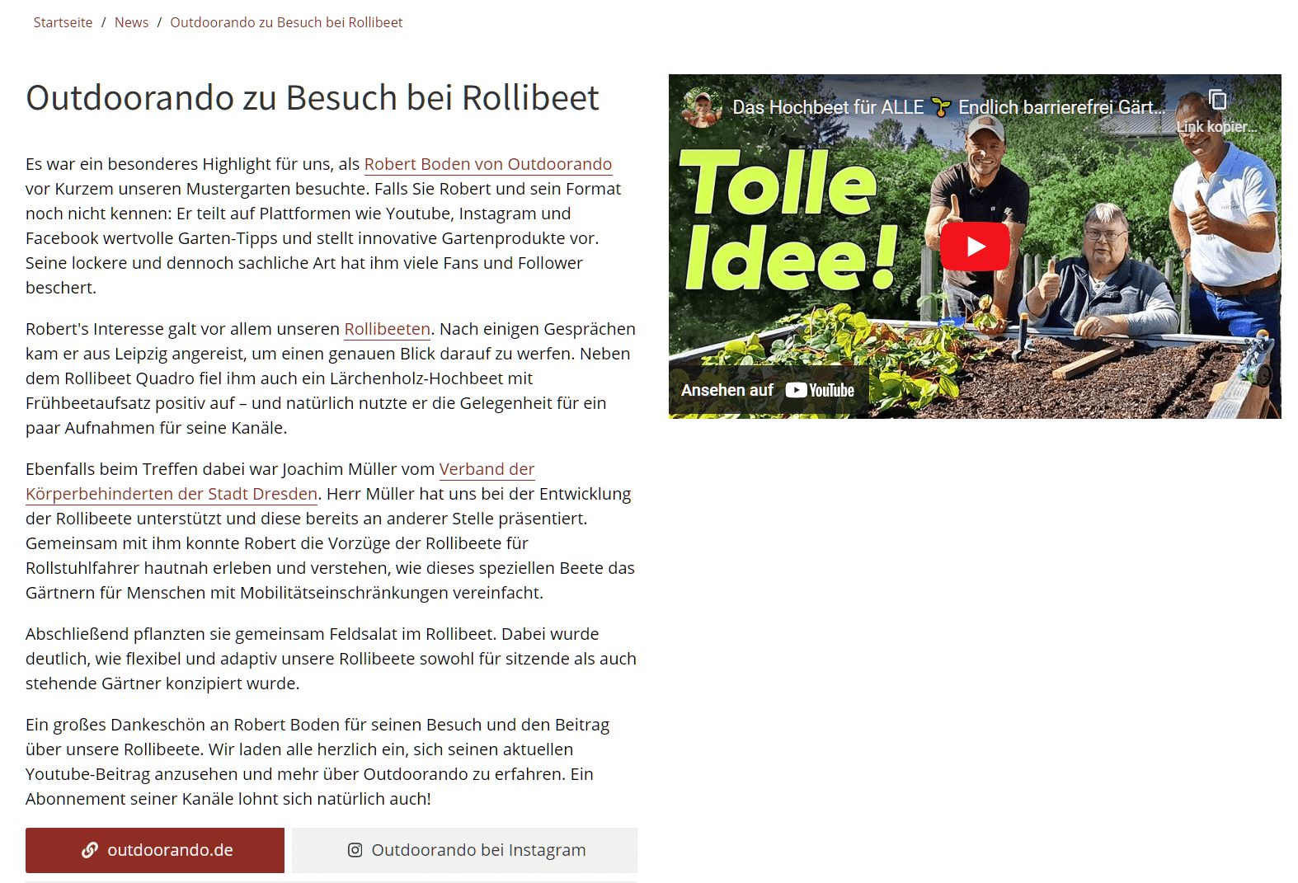The height and width of the screenshot is (883, 1298).
Task: Go to Startseite breadcrumb
Action: (63, 22)
